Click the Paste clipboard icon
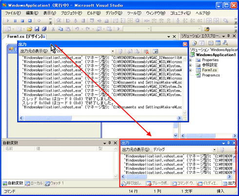Image resolution: width=239 pixels, height=196 pixels. (68, 29)
